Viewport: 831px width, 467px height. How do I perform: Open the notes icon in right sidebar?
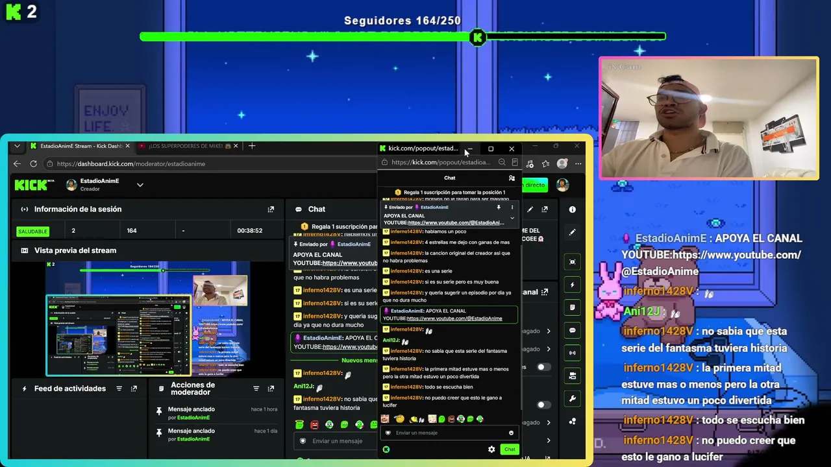[x=572, y=307]
